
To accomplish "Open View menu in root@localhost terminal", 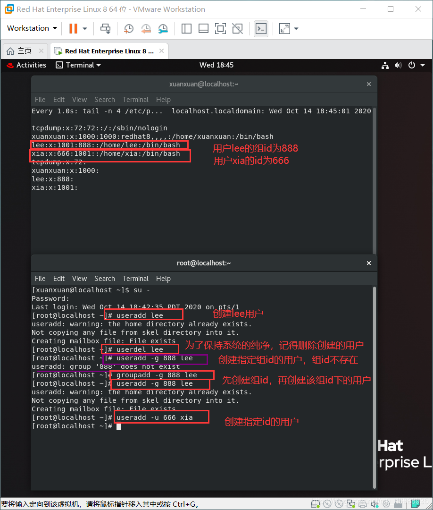I will [x=79, y=279].
